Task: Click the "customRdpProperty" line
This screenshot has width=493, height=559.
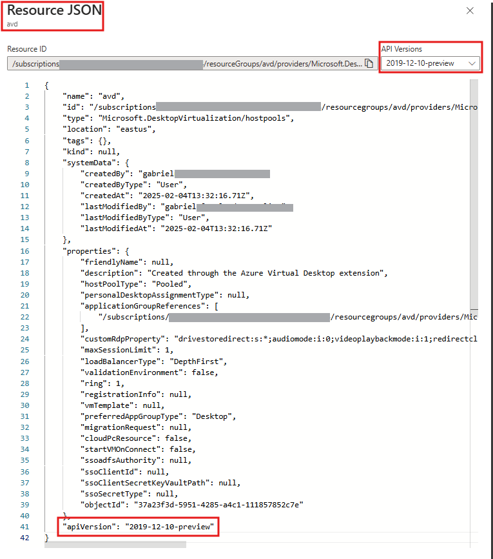Action: 278,339
